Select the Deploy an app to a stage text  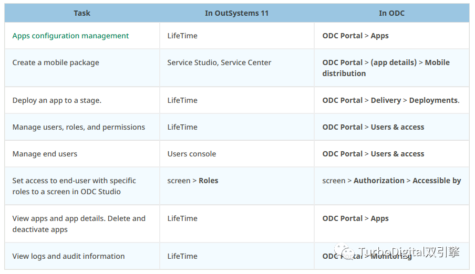pos(57,100)
